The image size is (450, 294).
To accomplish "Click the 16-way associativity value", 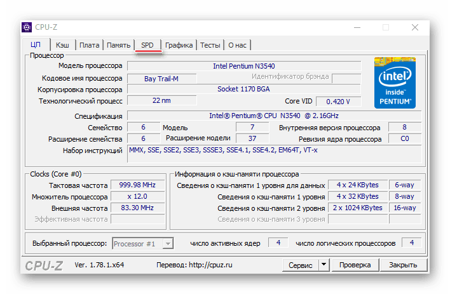I will pyautogui.click(x=405, y=208).
